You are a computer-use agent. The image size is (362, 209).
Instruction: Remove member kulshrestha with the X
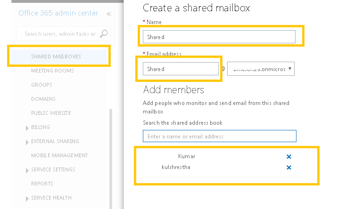[x=288, y=168]
